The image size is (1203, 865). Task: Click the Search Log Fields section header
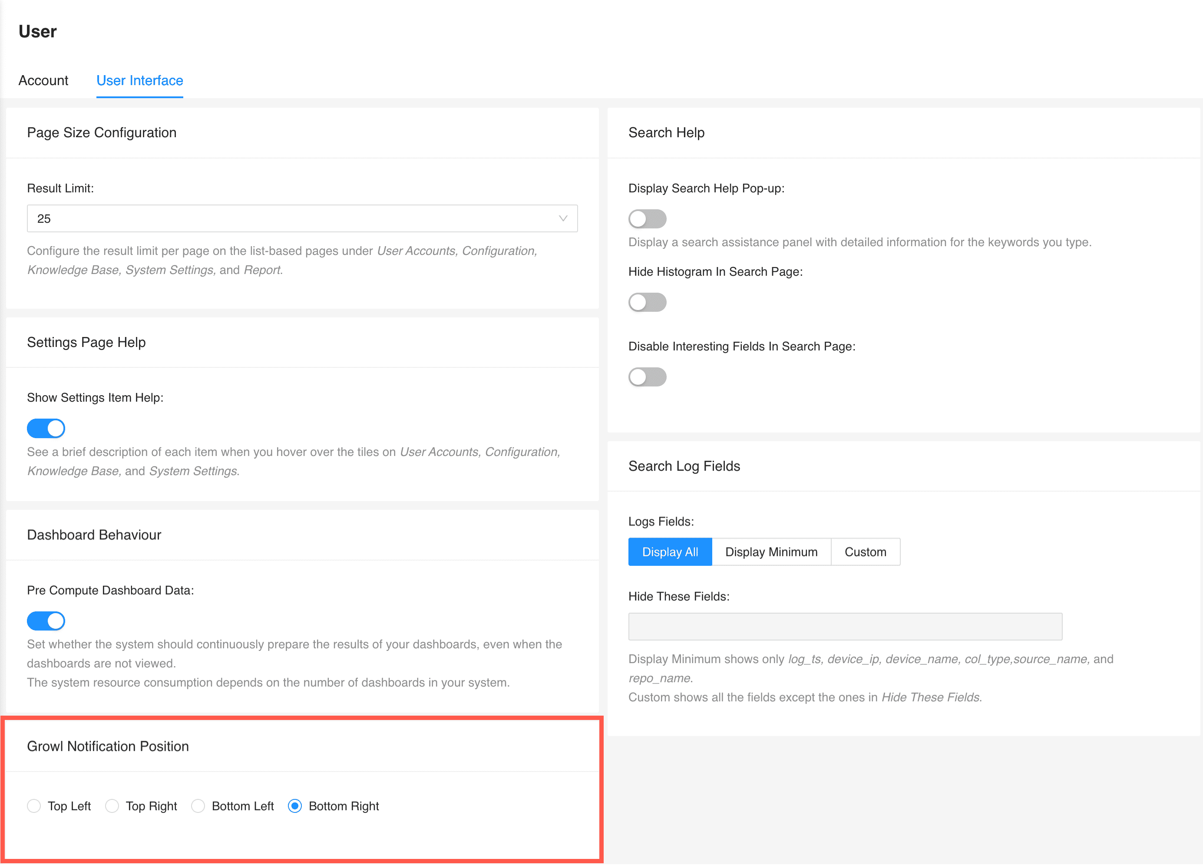click(x=684, y=466)
